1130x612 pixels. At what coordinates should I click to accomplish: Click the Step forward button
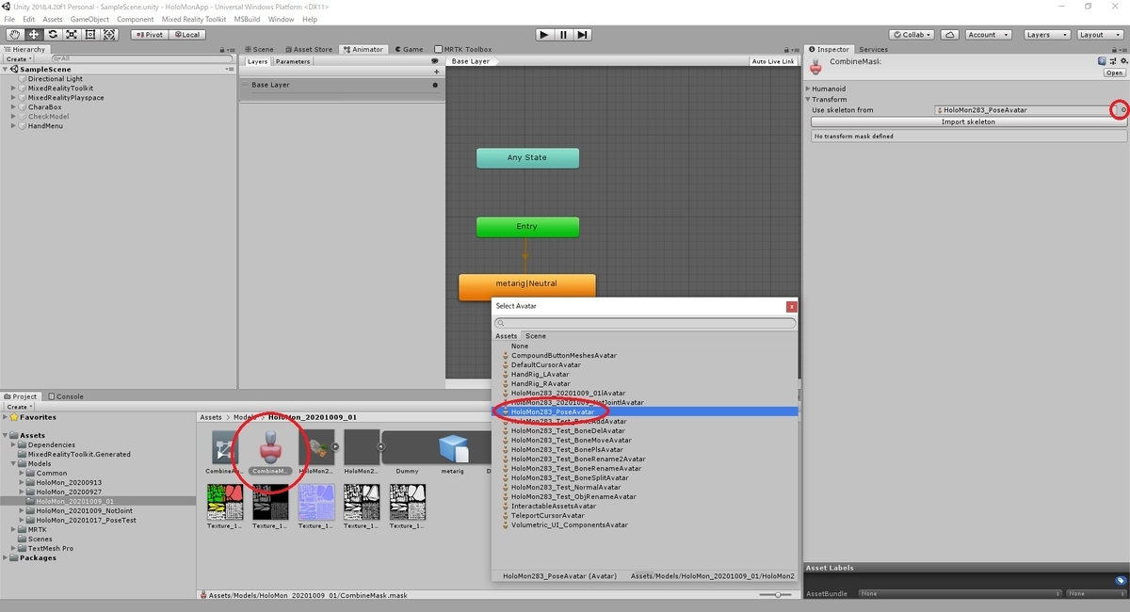[583, 35]
